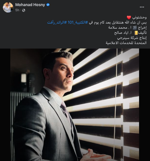Click the blinds pull cord in photo
The width and height of the screenshot is (150, 161).
click(116, 105)
